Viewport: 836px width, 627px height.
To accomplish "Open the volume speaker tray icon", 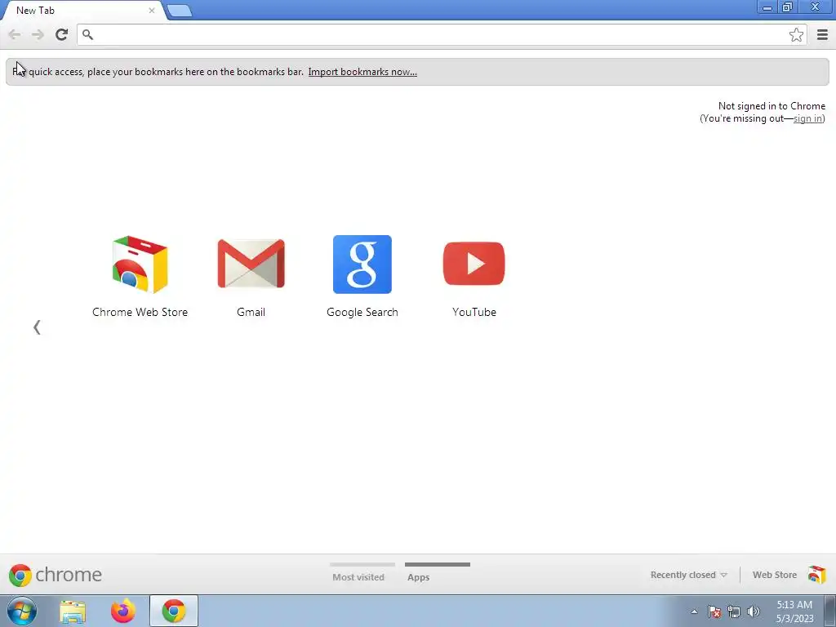I will [753, 611].
